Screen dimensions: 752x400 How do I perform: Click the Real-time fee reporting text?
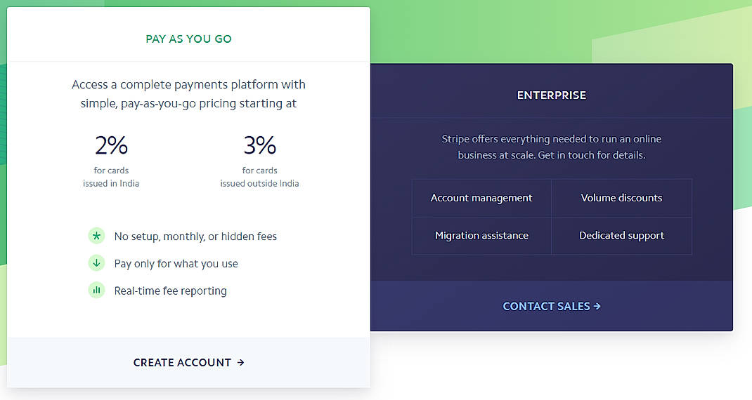coord(170,291)
